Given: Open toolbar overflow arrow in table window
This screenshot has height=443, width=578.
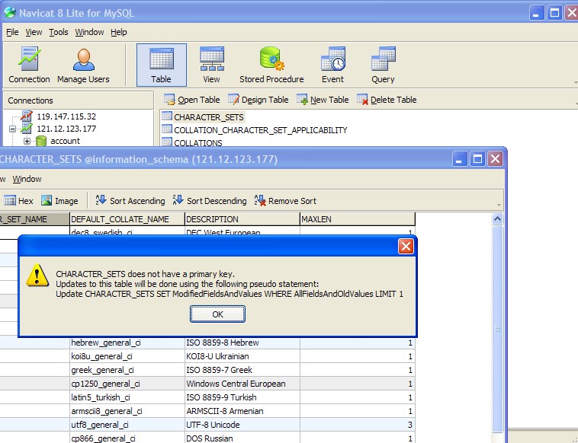Looking at the screenshot, I should click(x=499, y=206).
